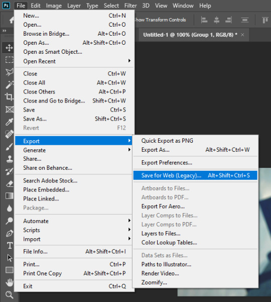Image resolution: width=271 pixels, height=302 pixels.
Task: Expand the Scripts submenu
Action: tap(74, 230)
